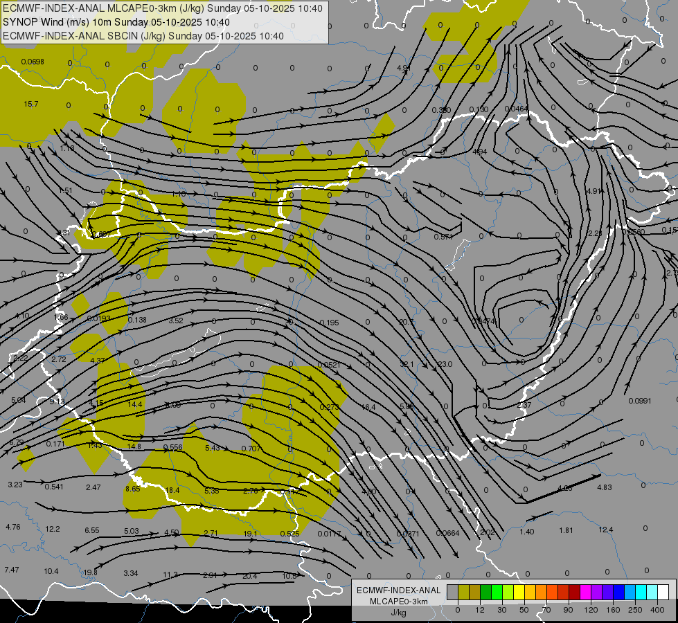678x623 pixels.
Task: Click the 14.8 grid value
Action: click(x=134, y=446)
